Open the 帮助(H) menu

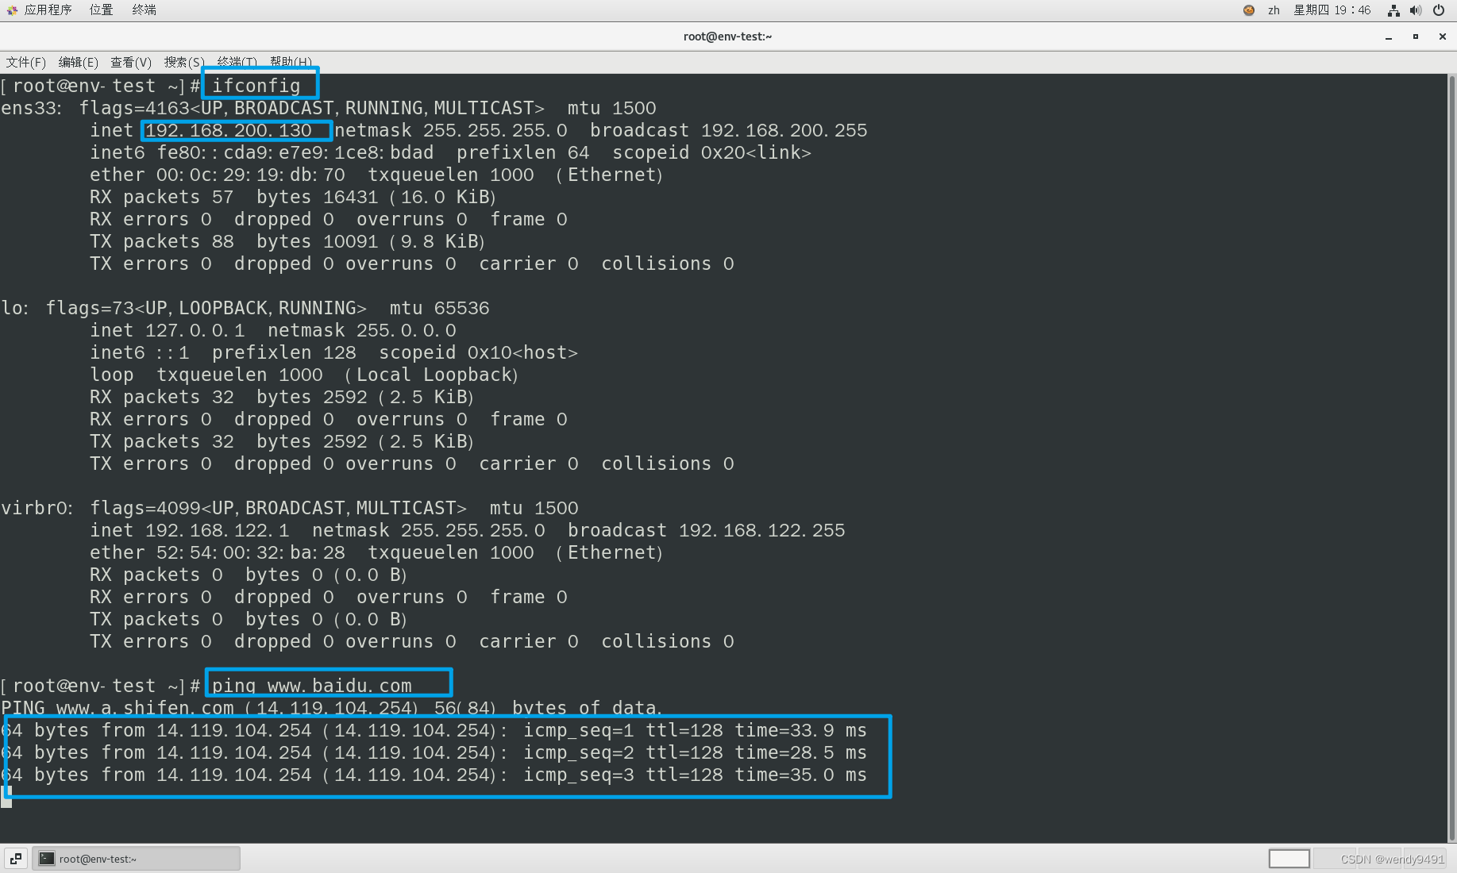[x=291, y=62]
